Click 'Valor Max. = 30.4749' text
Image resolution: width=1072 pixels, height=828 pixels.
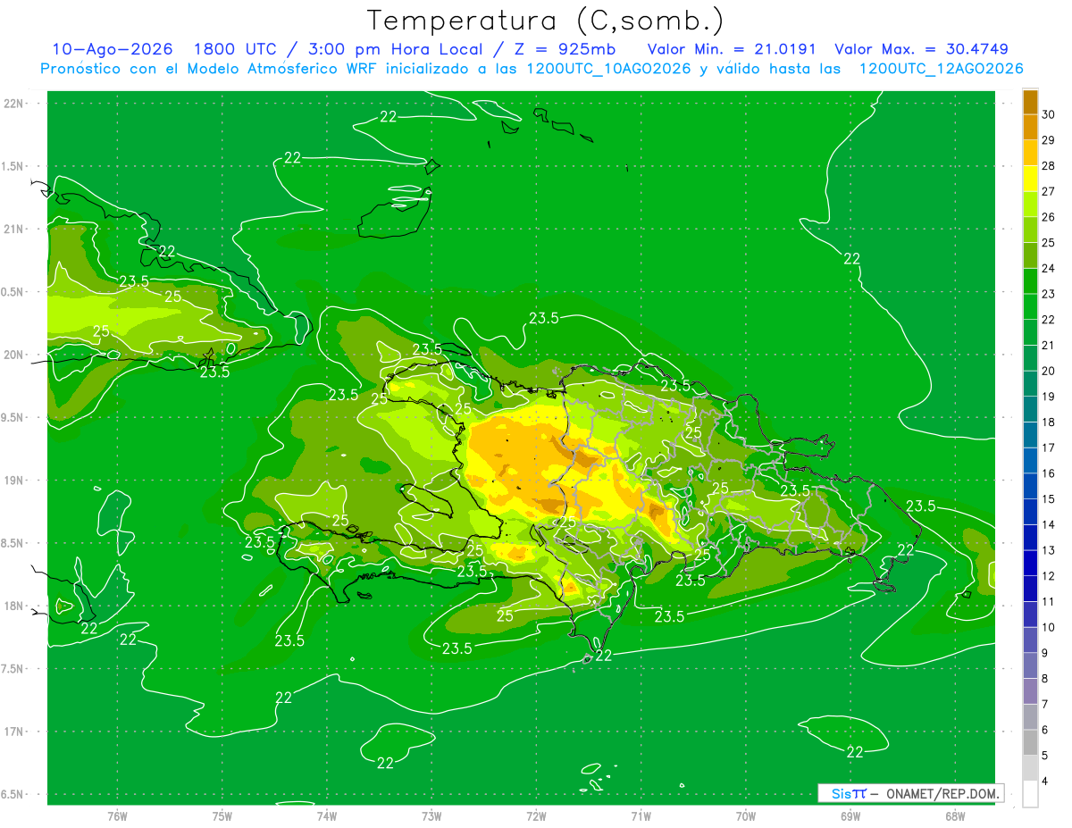pyautogui.click(x=921, y=50)
